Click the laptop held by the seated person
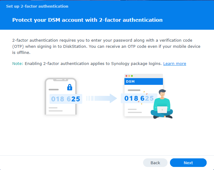 click(162, 110)
